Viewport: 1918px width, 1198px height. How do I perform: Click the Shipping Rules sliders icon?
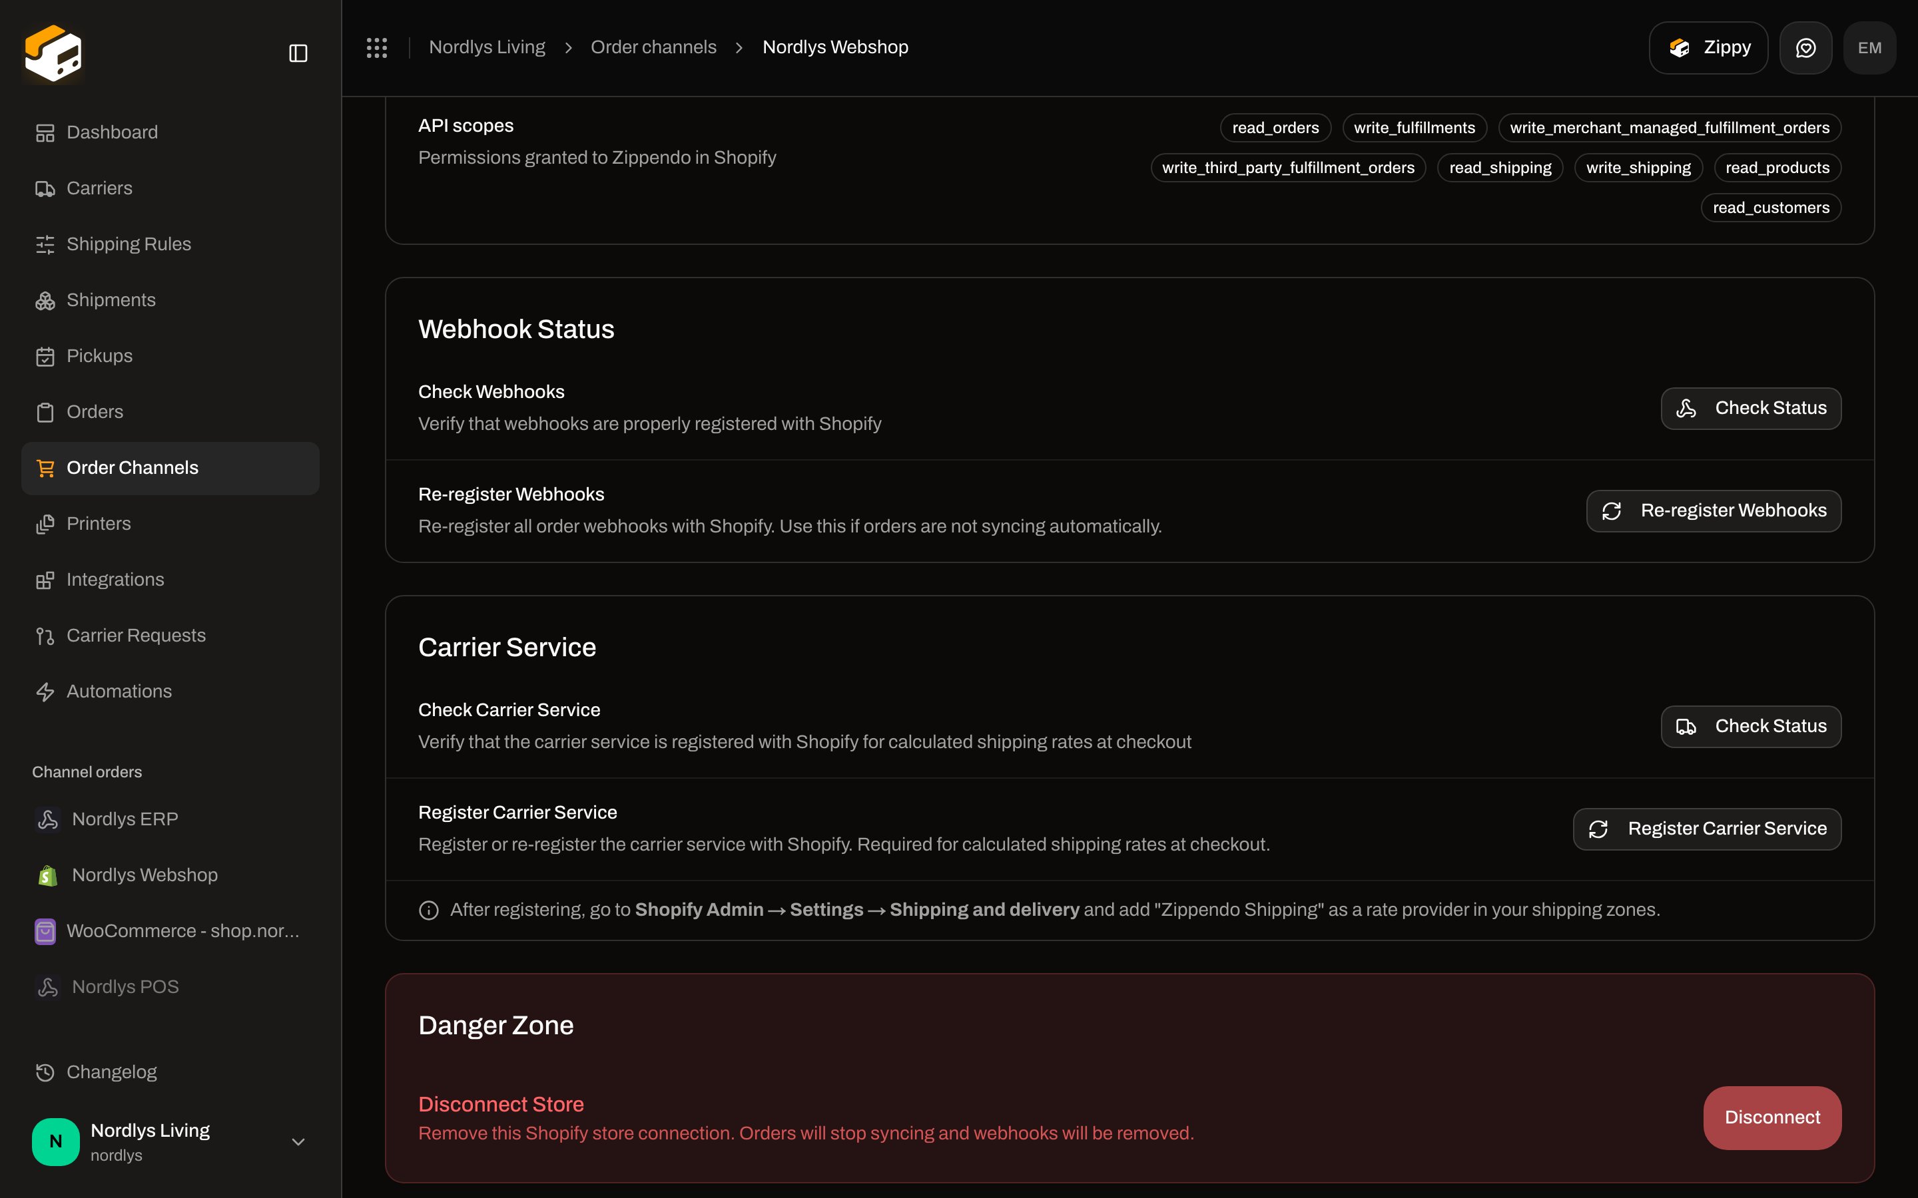[45, 245]
